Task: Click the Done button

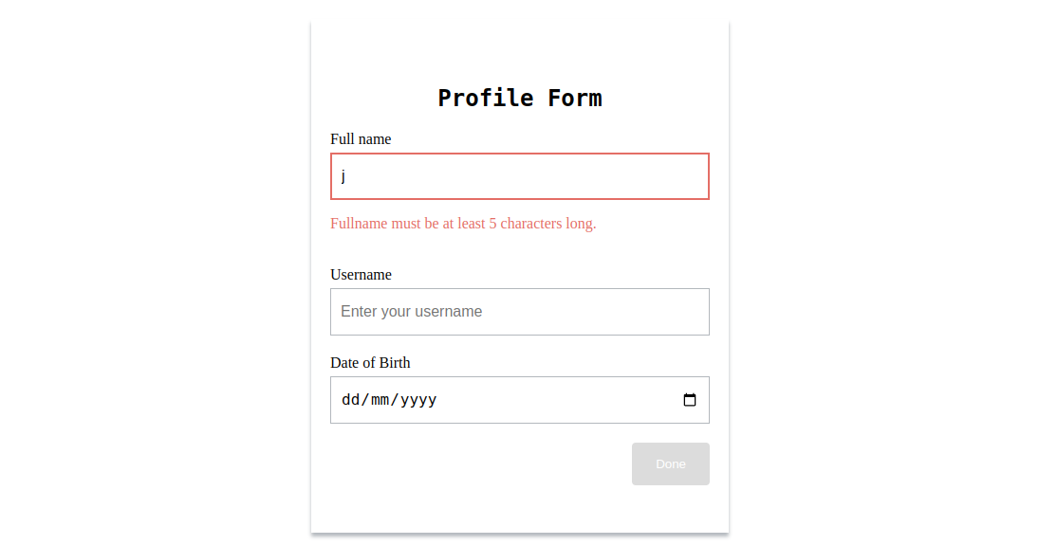Action: (x=670, y=464)
